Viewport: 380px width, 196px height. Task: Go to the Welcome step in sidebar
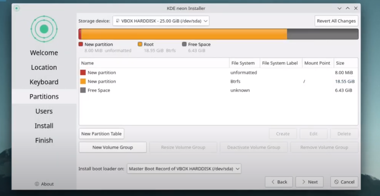point(44,53)
